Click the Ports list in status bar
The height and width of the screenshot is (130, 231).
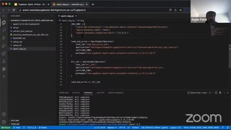(201, 127)
